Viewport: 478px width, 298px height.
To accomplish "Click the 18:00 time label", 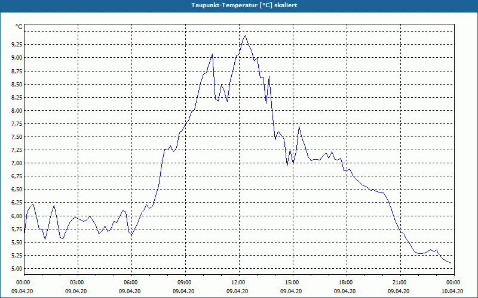I will click(x=347, y=283).
